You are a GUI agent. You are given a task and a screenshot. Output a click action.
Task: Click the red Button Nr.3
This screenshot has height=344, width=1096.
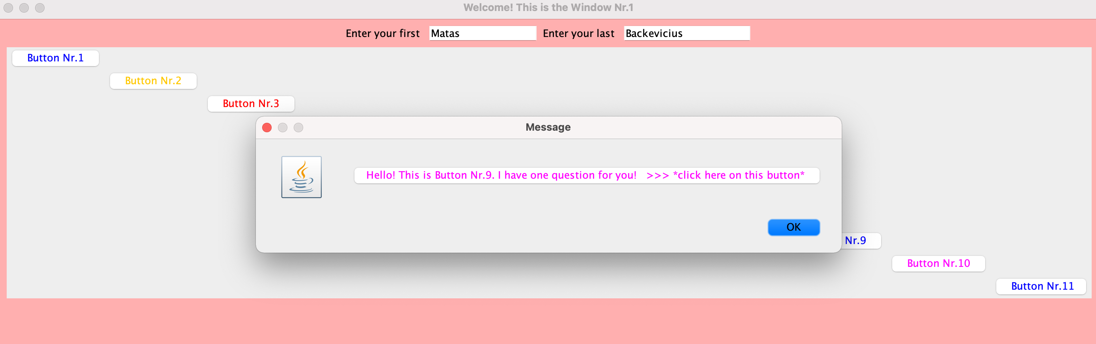point(251,104)
